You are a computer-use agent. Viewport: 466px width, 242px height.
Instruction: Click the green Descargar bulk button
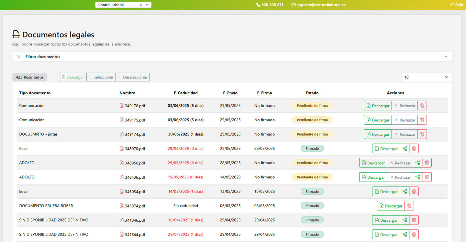73,77
